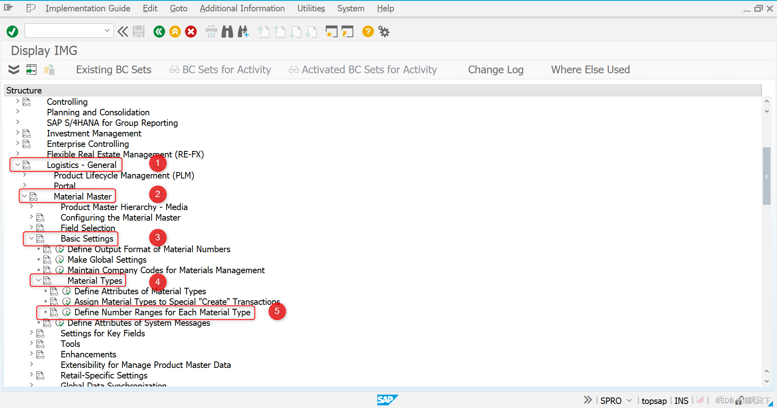
Task: Click the green Enter checkmark icon
Action: (x=13, y=32)
